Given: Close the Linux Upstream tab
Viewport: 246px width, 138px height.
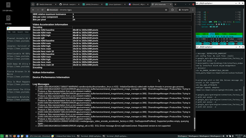Looking at the screenshot, I should 125,4.
